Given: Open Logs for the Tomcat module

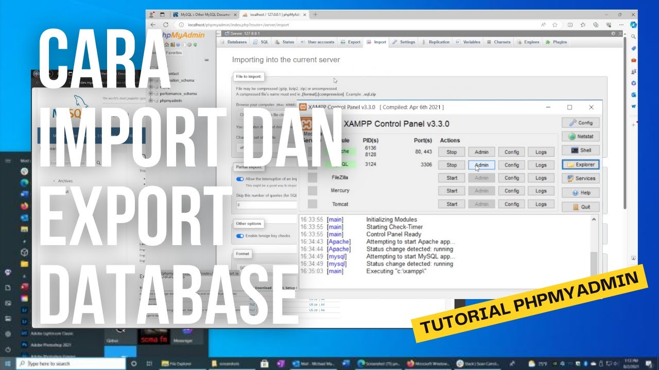Looking at the screenshot, I should click(541, 204).
